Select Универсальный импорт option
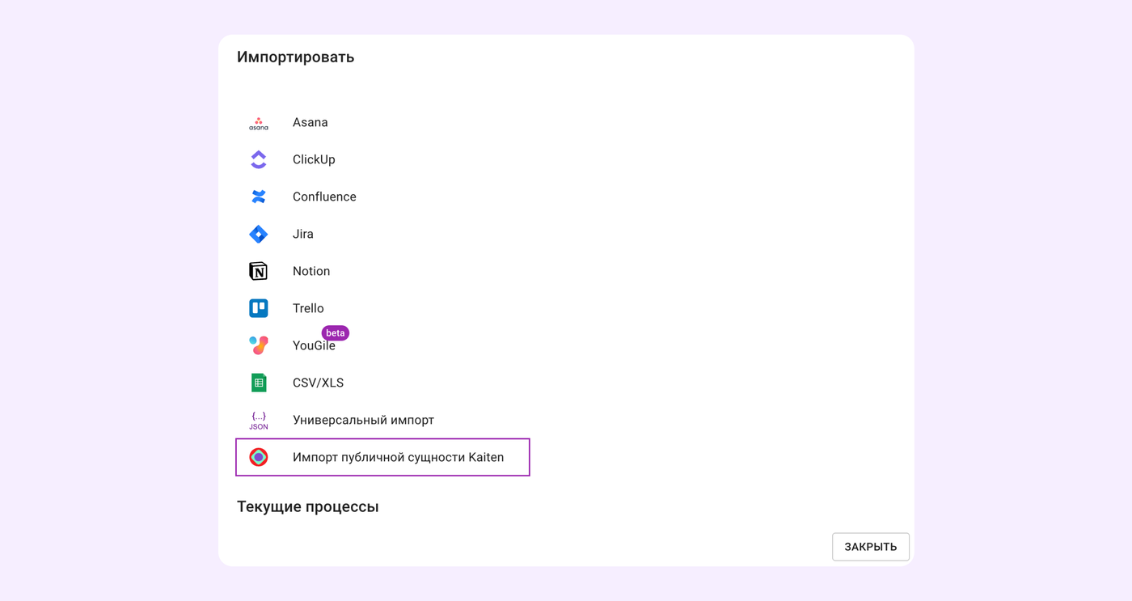The image size is (1132, 601). [x=363, y=421]
